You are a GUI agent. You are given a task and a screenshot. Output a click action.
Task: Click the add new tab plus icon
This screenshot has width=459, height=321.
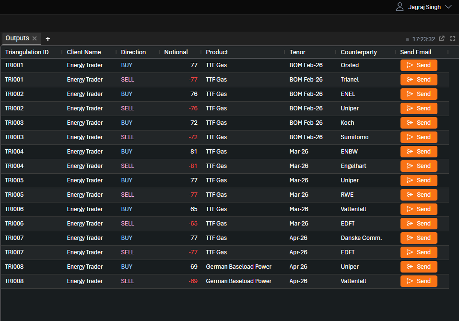click(x=47, y=39)
